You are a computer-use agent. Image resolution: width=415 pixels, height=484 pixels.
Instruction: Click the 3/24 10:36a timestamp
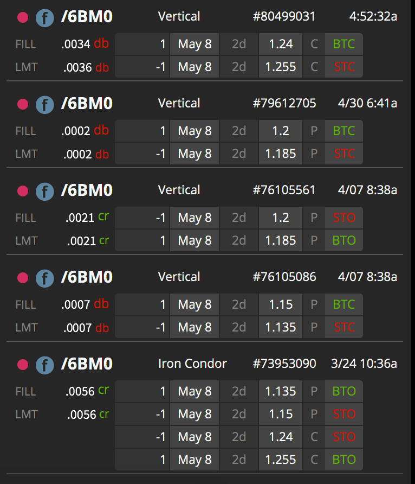coord(364,364)
